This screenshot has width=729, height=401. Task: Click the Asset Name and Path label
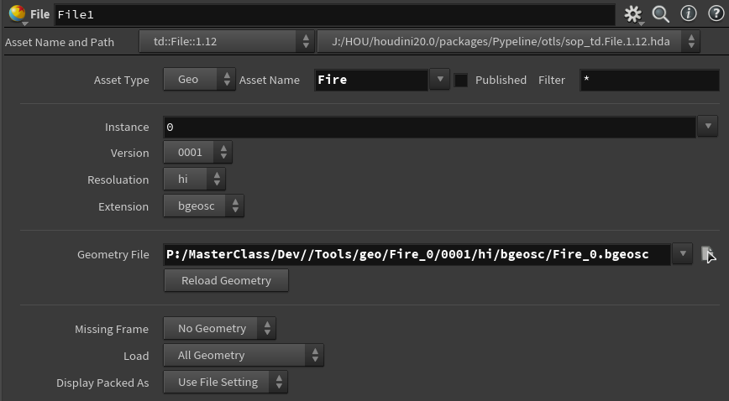(x=60, y=42)
